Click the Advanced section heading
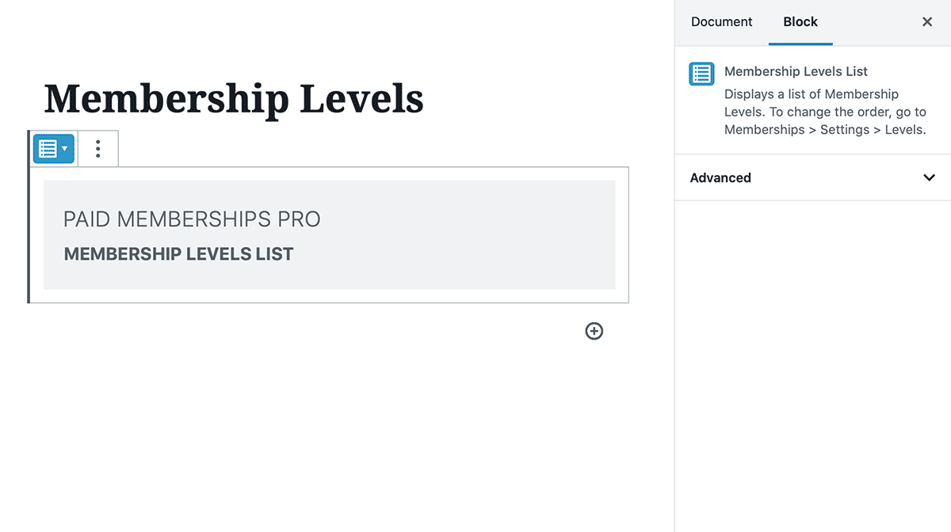 (720, 177)
